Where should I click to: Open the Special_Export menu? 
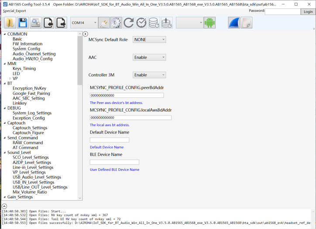[14, 11]
